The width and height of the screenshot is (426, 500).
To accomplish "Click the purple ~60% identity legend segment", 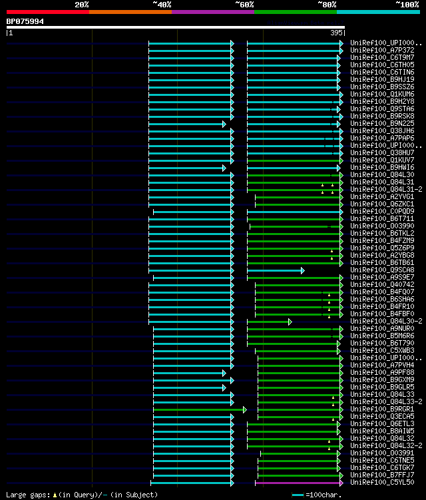I will click(x=213, y=12).
